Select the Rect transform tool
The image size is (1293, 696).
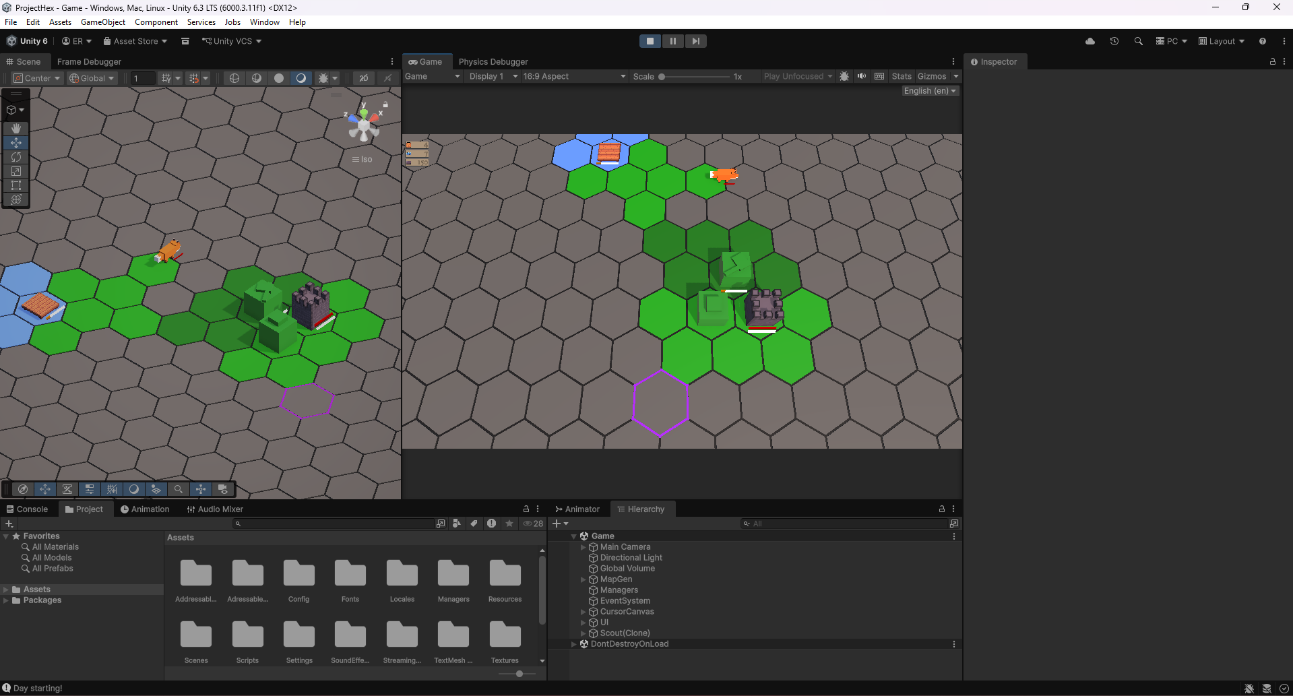pyautogui.click(x=16, y=185)
